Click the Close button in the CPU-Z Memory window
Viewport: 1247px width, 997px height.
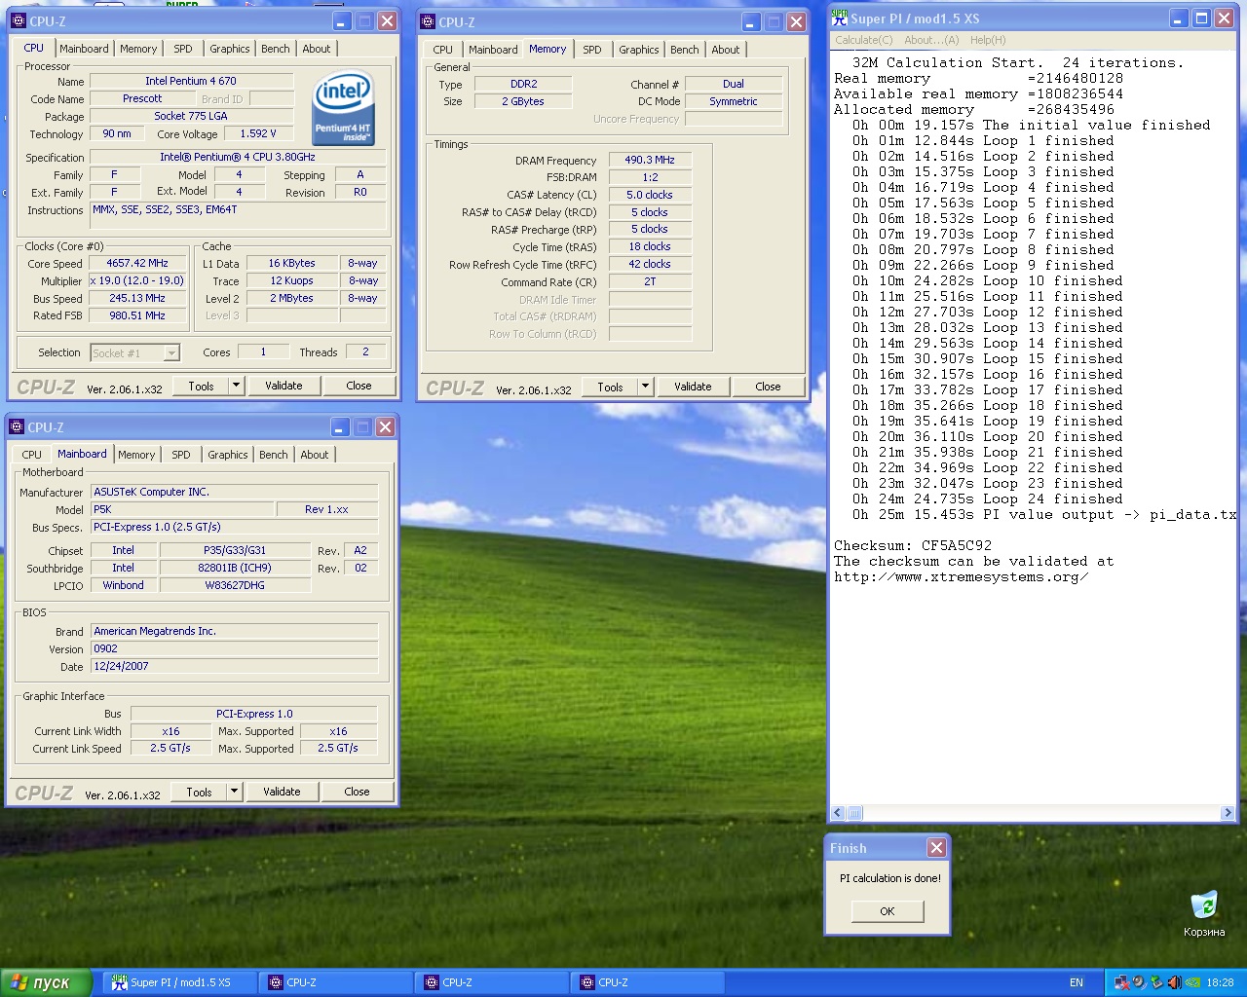pos(768,387)
